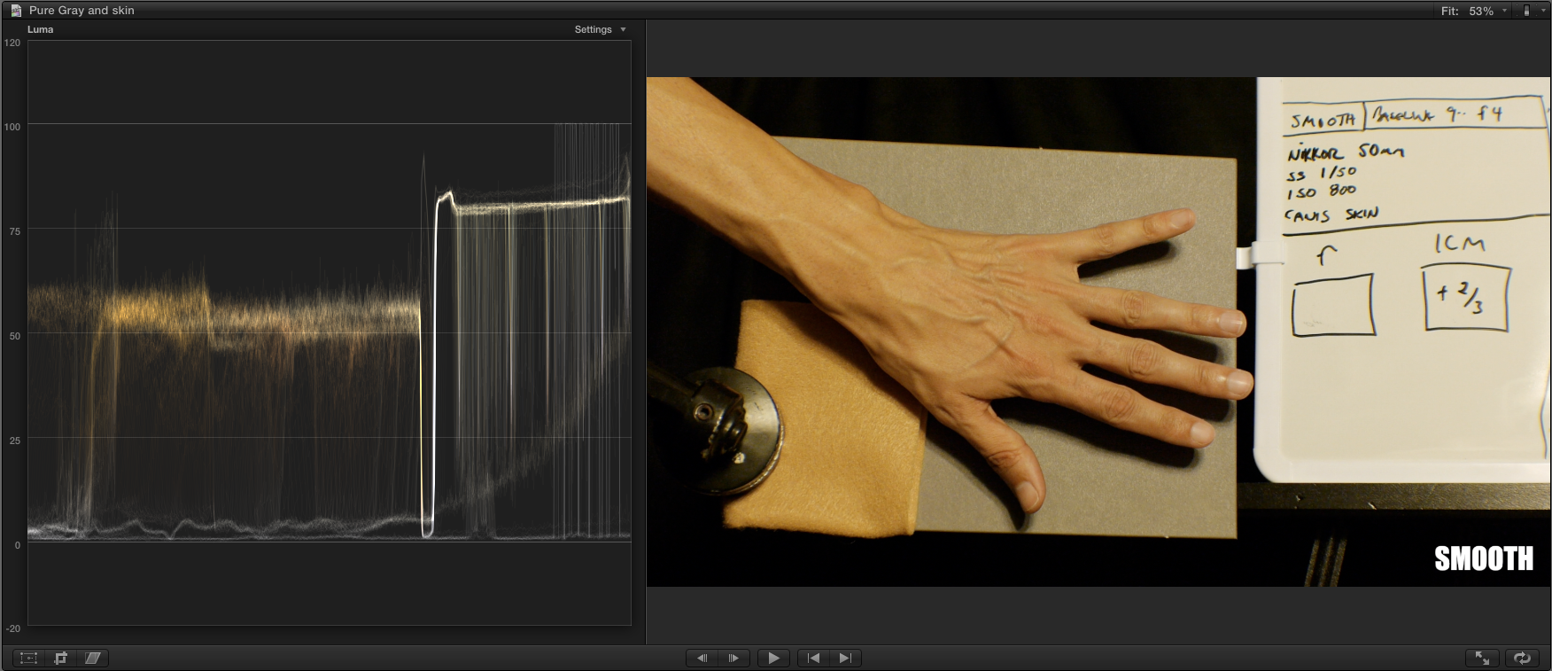Jump to the next edit point
Viewport: 1552px width, 671px height.
(845, 658)
